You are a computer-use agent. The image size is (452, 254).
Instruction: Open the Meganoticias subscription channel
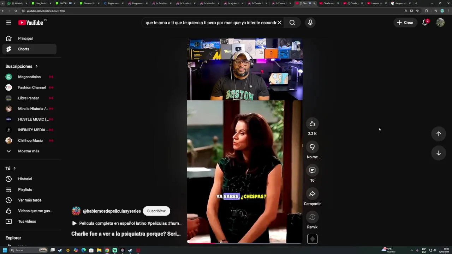click(x=29, y=77)
